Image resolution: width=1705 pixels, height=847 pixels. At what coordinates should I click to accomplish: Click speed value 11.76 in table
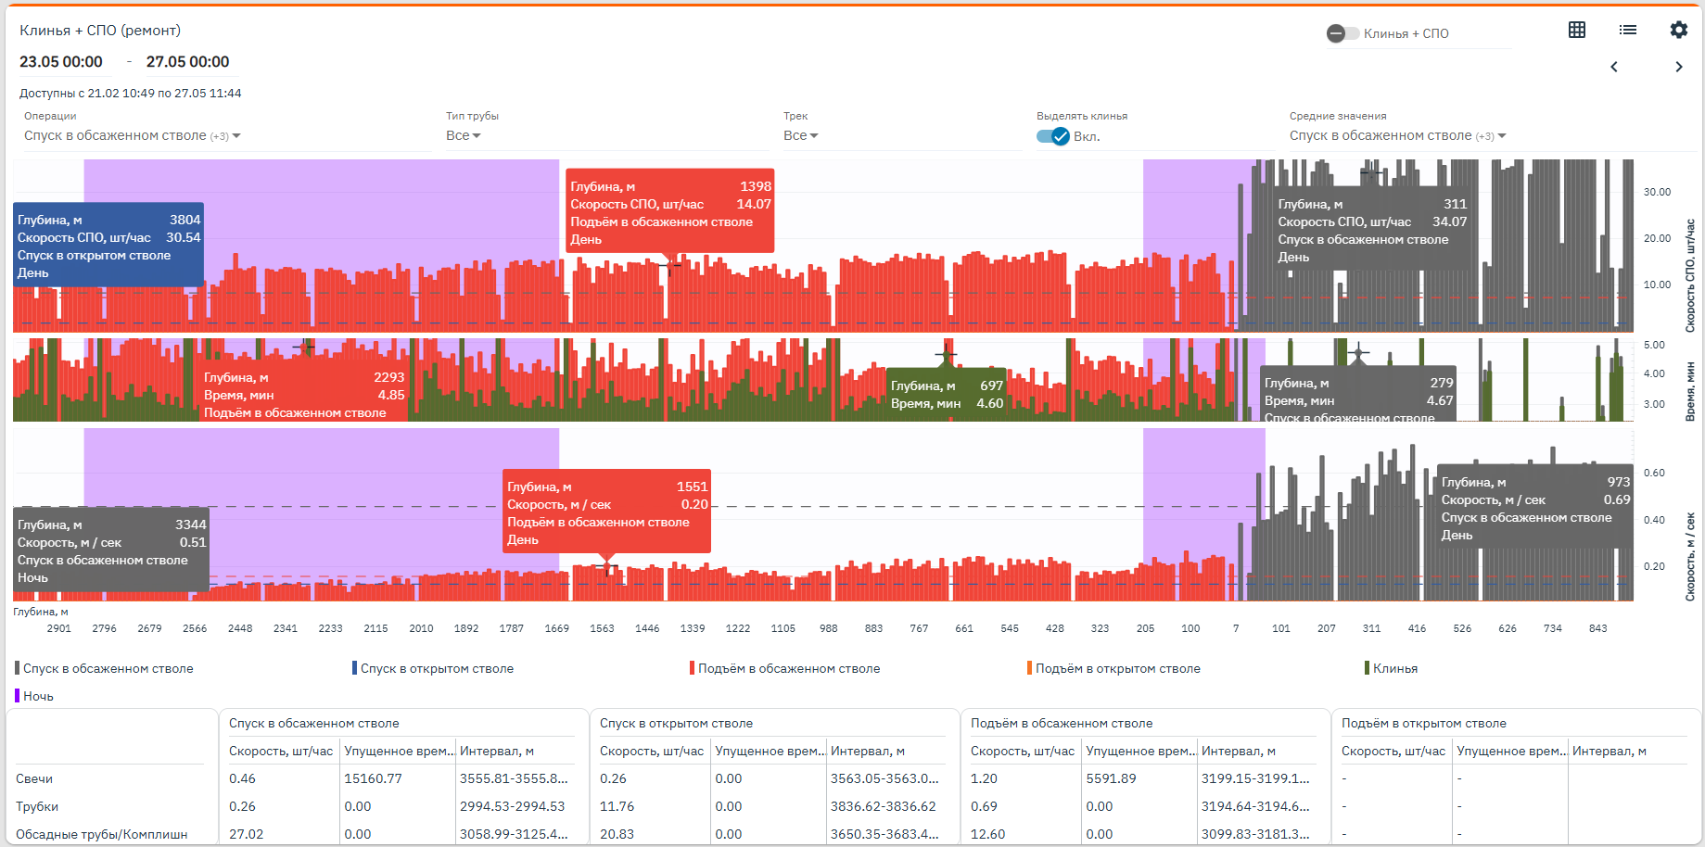[617, 806]
